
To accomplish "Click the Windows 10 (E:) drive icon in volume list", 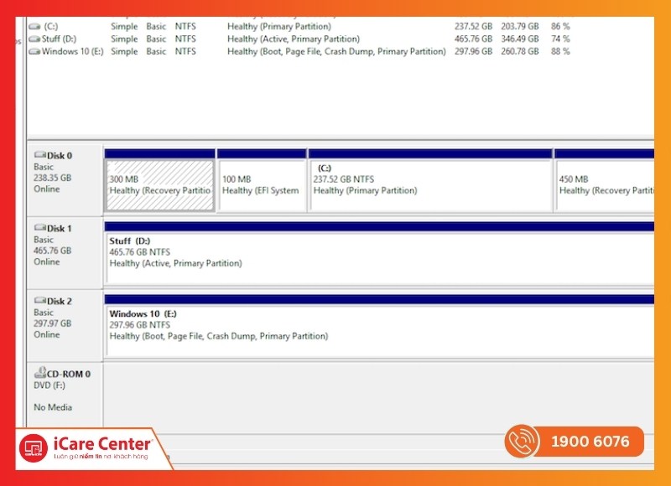I will click(x=34, y=52).
